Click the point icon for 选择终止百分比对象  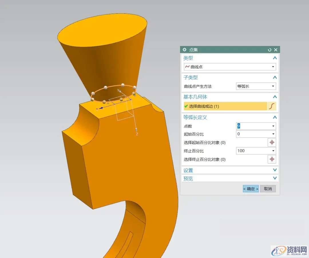[x=272, y=159]
